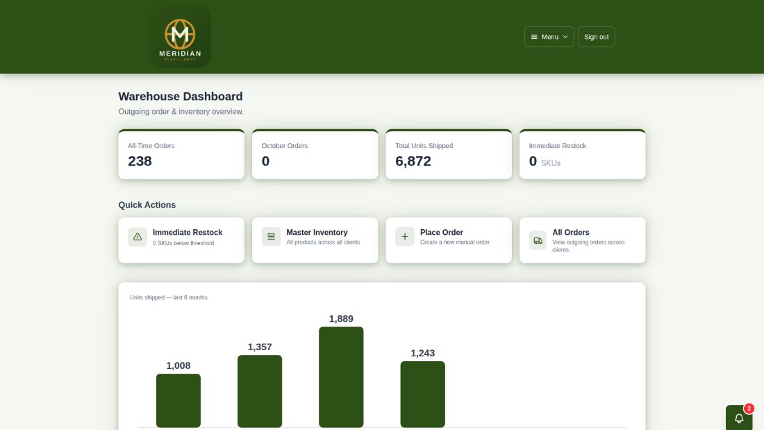Click the Warehouse Dashboard heading
Screen dimensions: 764x430
pos(181,97)
